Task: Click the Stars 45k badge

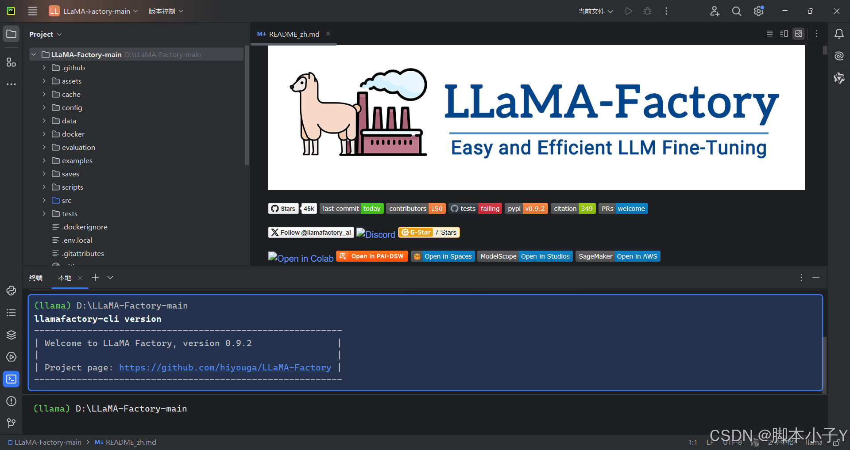Action: point(293,208)
